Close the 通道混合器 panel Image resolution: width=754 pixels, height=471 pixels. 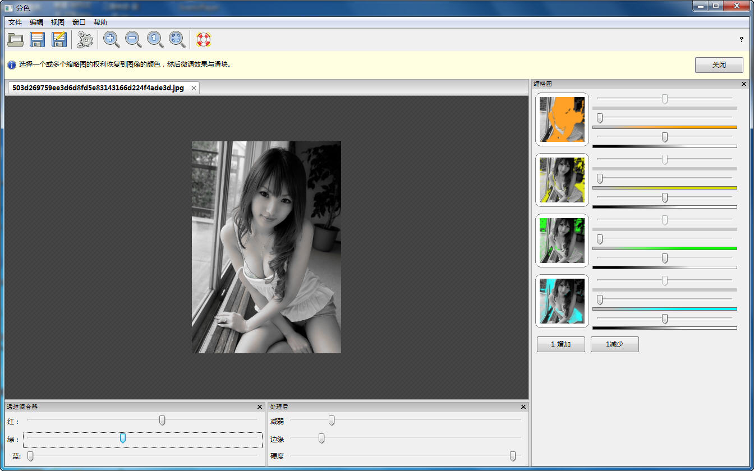(x=259, y=407)
